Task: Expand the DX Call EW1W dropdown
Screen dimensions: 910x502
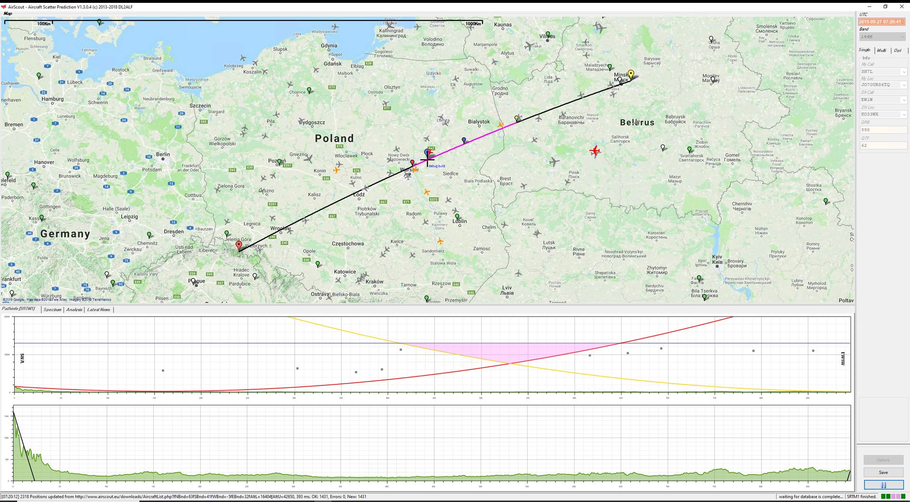Action: (903, 100)
